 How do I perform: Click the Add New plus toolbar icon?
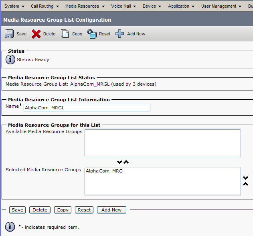coord(120,34)
